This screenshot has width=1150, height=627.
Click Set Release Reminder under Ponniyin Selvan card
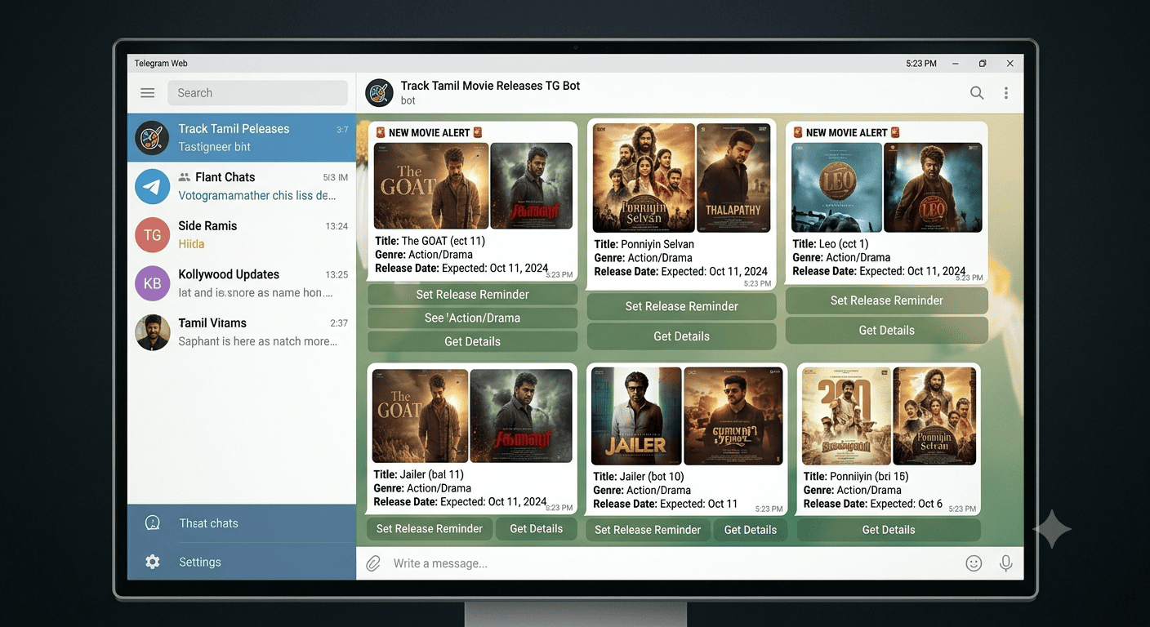tap(682, 306)
